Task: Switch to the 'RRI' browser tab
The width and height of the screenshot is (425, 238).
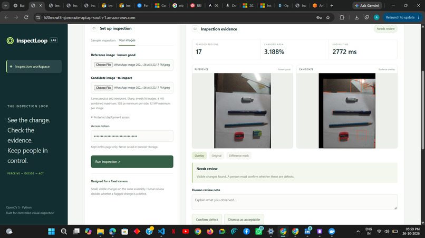Action: [196, 5]
